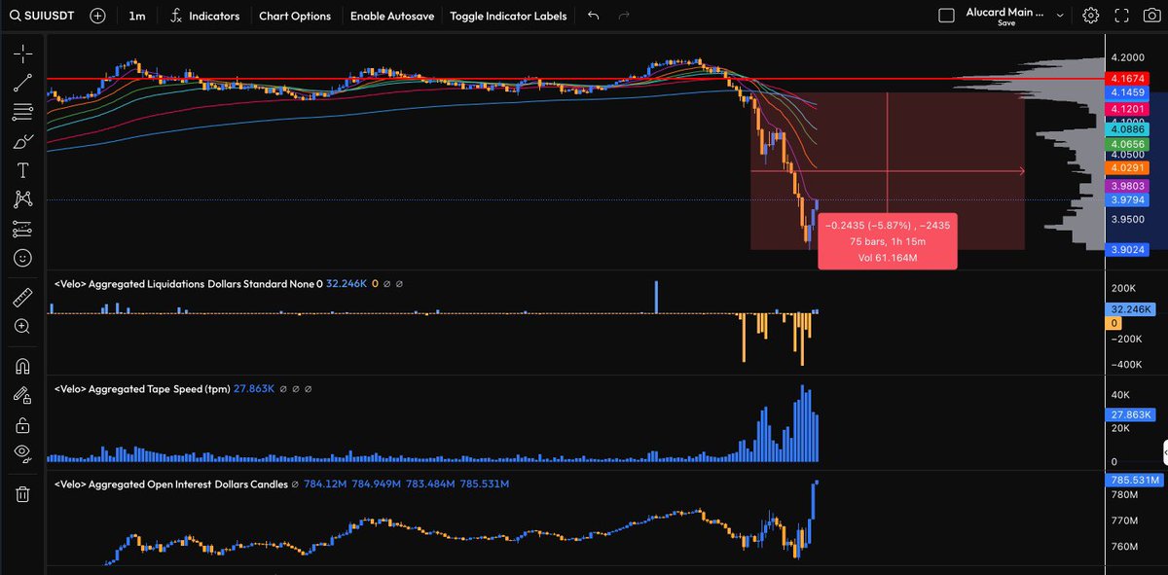This screenshot has width=1168, height=575.
Task: Click the cyan 4.0886 price label
Action: pyautogui.click(x=1126, y=128)
